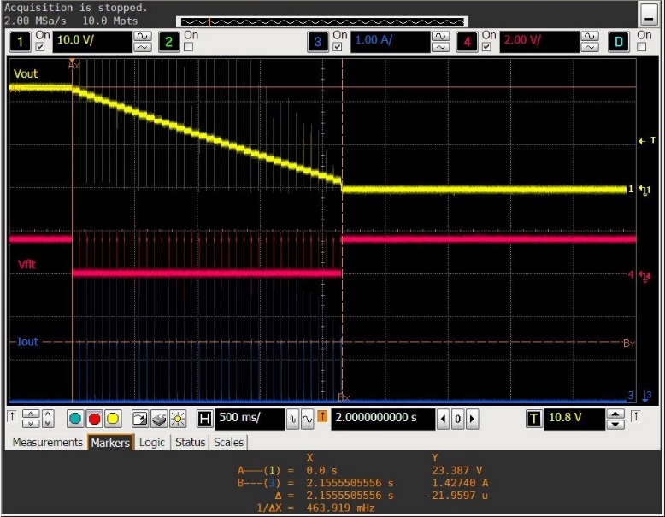Increase the trigger level with up arrow
This screenshot has height=517, width=665.
pos(615,414)
